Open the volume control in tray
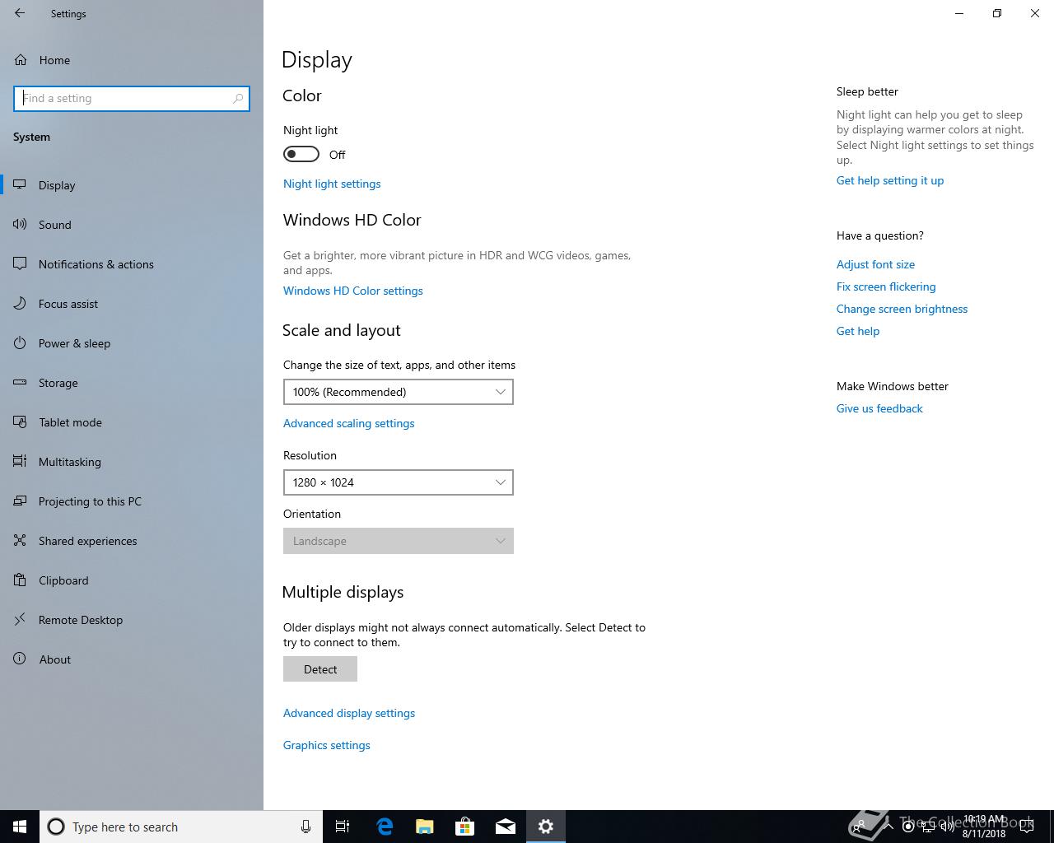Image resolution: width=1054 pixels, height=843 pixels. (947, 827)
